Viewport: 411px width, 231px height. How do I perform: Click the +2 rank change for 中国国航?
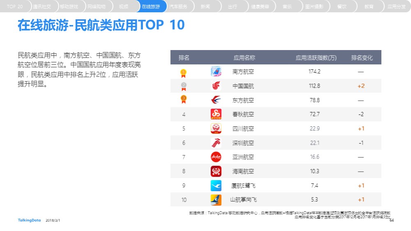(x=361, y=86)
